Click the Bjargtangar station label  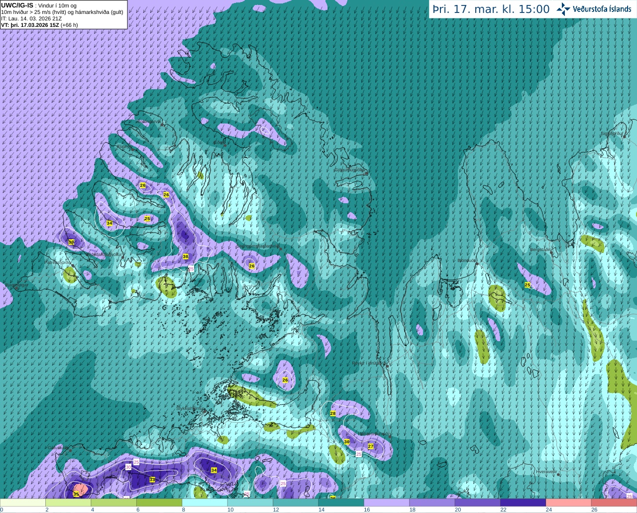16,285
